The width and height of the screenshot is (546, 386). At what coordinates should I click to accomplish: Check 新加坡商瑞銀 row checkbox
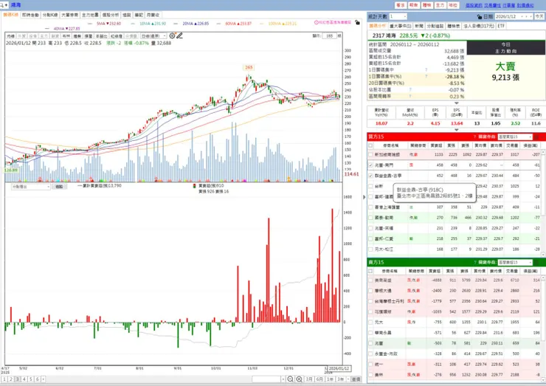coord(370,154)
